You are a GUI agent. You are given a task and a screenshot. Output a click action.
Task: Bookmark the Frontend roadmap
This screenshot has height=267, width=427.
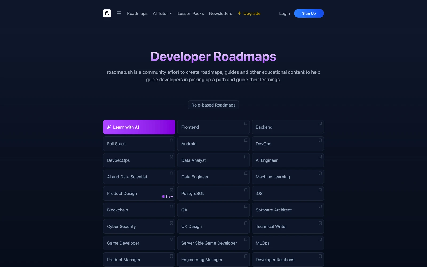246,124
